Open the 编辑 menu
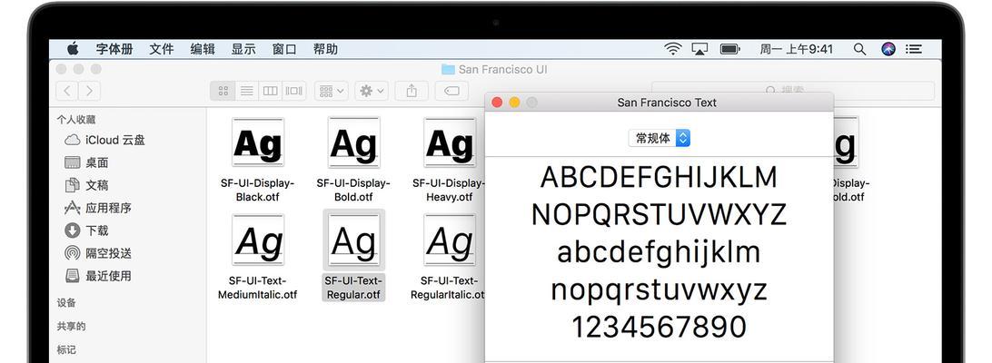 (203, 49)
